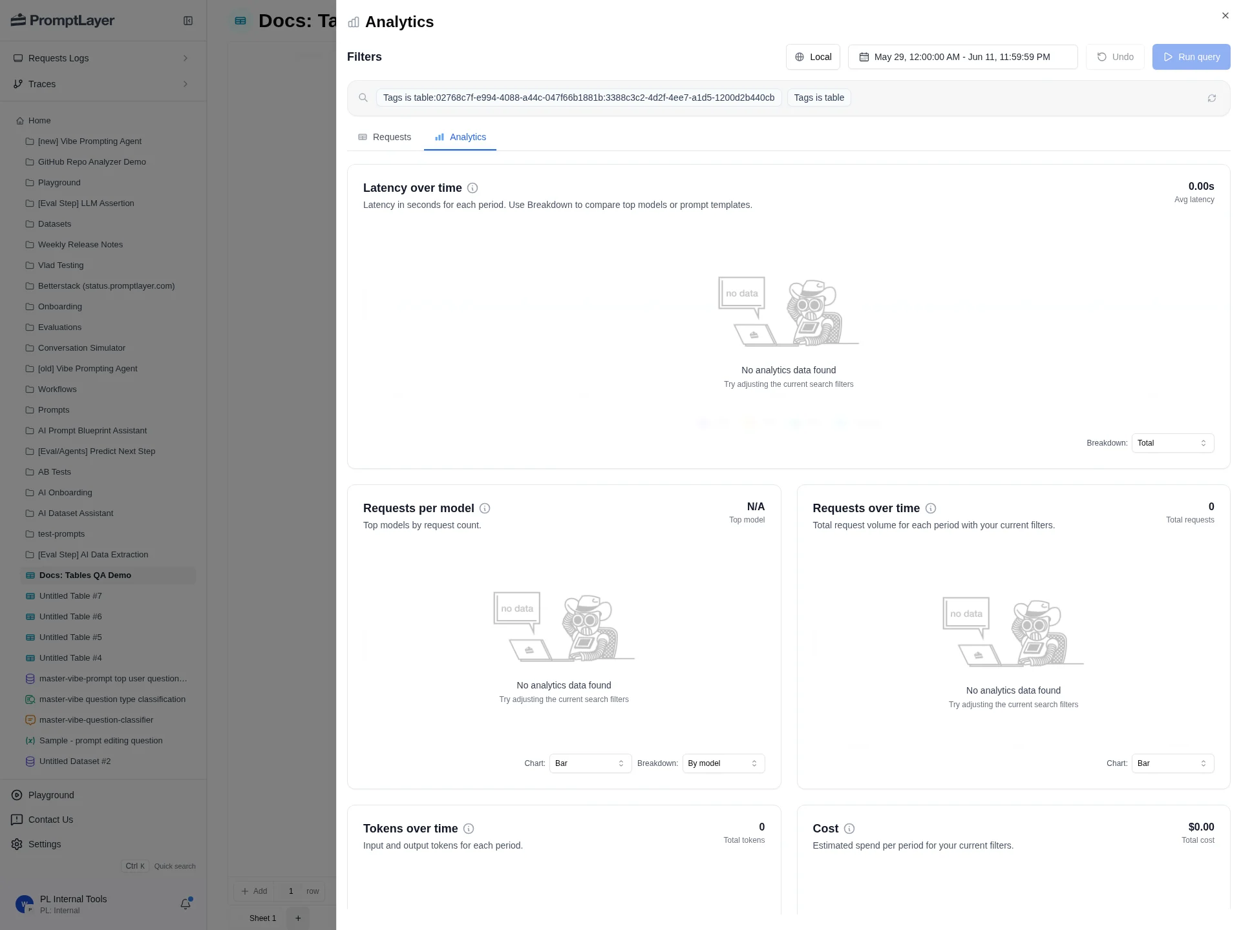This screenshot has width=1241, height=930.
Task: Click the Requests Logs icon
Action: point(18,58)
